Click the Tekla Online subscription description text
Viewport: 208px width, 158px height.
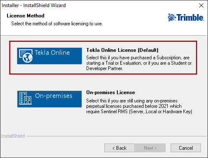point(139,63)
